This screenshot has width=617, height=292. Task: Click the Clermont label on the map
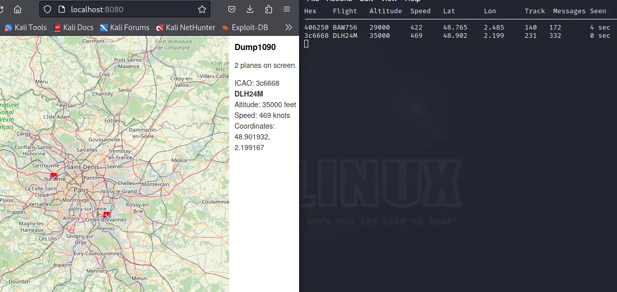[x=93, y=41]
